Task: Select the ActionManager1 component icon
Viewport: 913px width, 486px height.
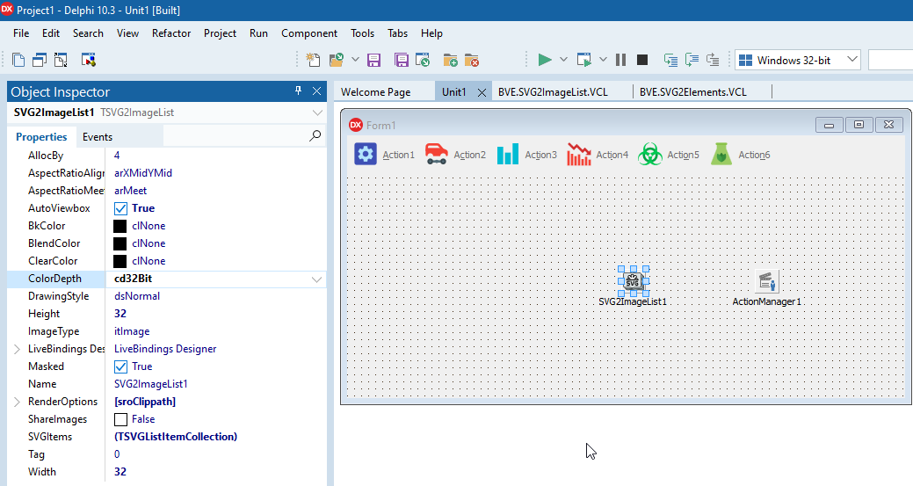Action: coord(767,281)
